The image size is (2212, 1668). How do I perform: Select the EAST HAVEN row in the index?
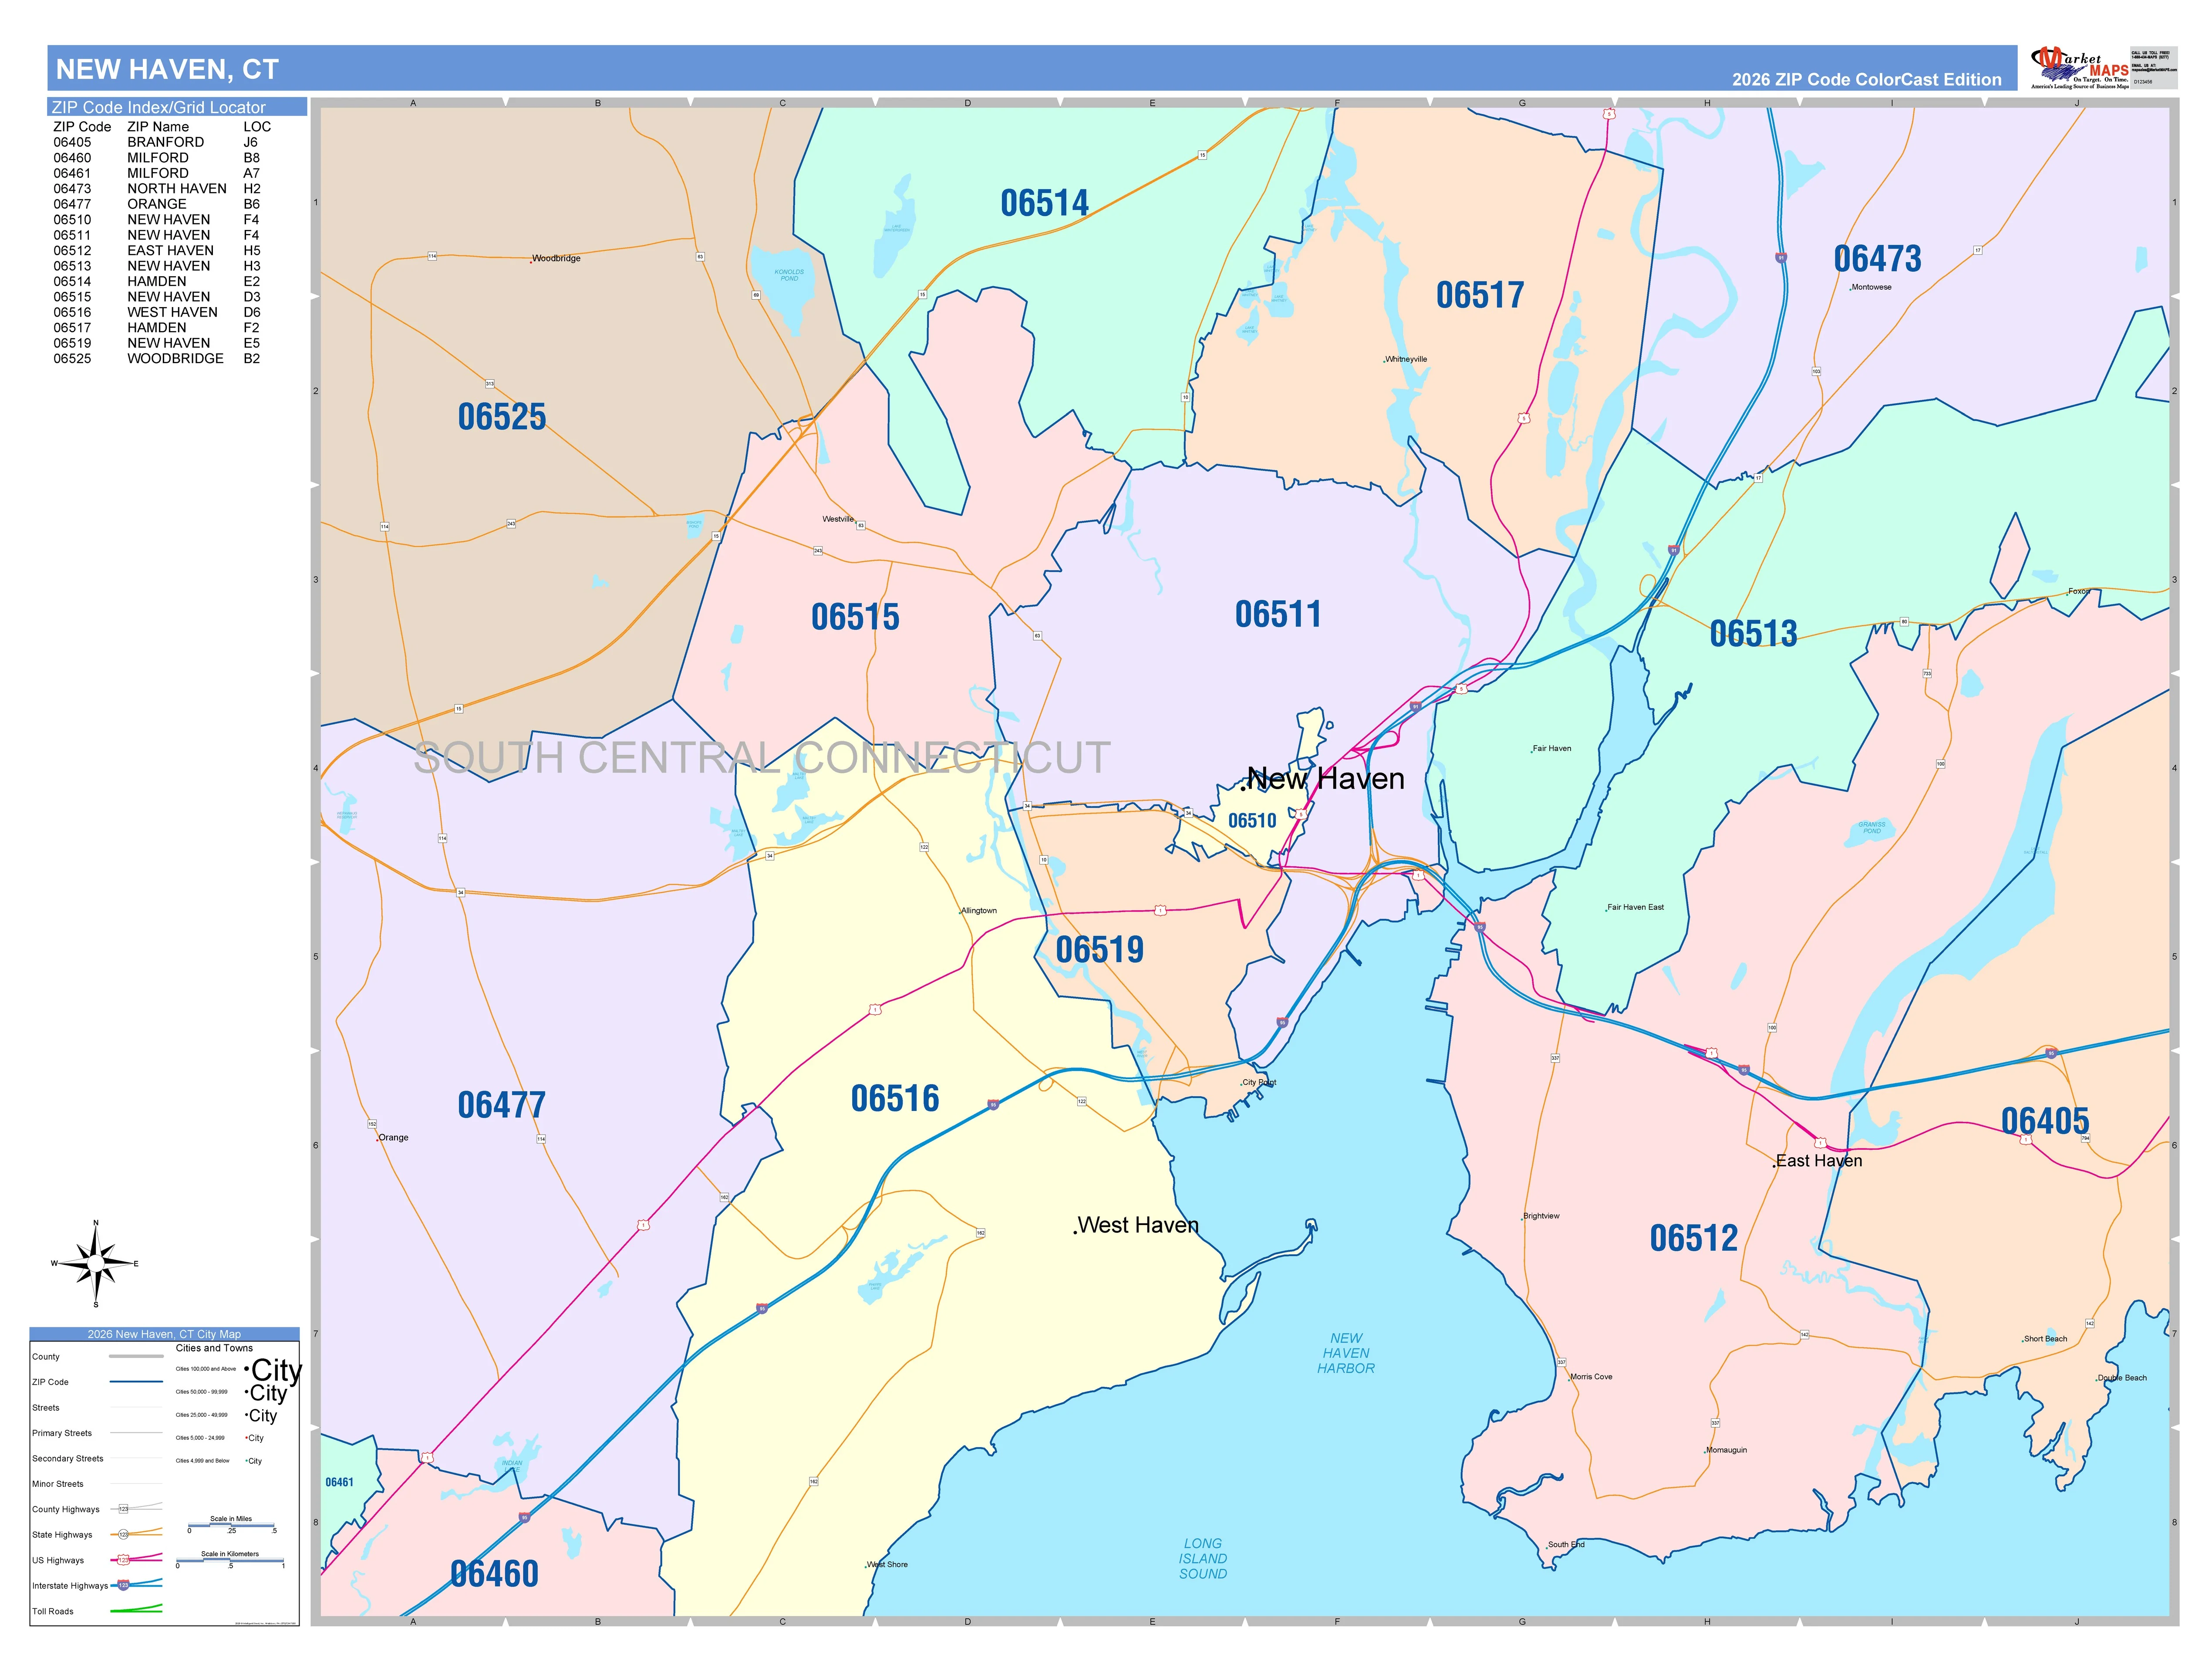click(162, 250)
